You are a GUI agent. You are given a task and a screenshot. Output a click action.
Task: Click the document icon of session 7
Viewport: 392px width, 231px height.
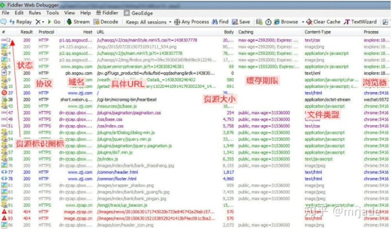point(4,73)
